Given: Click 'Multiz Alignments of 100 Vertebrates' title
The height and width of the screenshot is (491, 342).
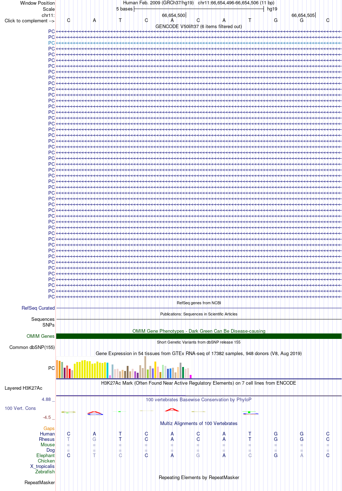Looking at the screenshot, I should pyautogui.click(x=199, y=423).
